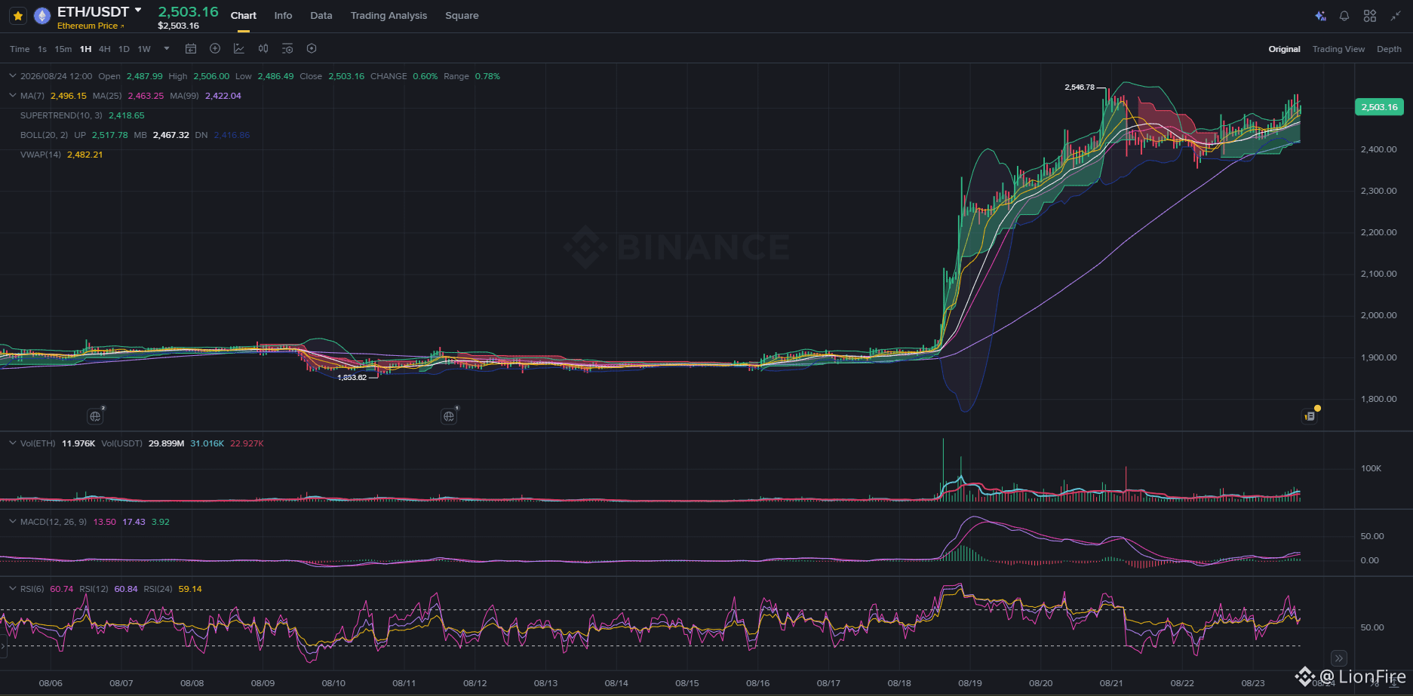
Task: Open the Ethereum Price link
Action: click(x=91, y=26)
